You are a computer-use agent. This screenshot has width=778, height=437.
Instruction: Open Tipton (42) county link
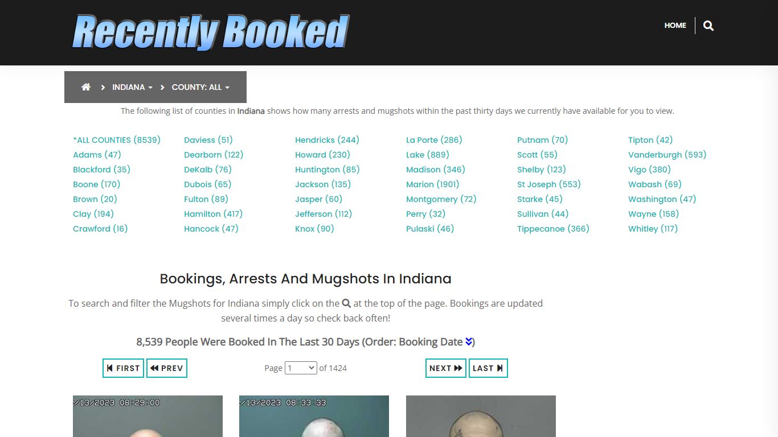tap(650, 140)
